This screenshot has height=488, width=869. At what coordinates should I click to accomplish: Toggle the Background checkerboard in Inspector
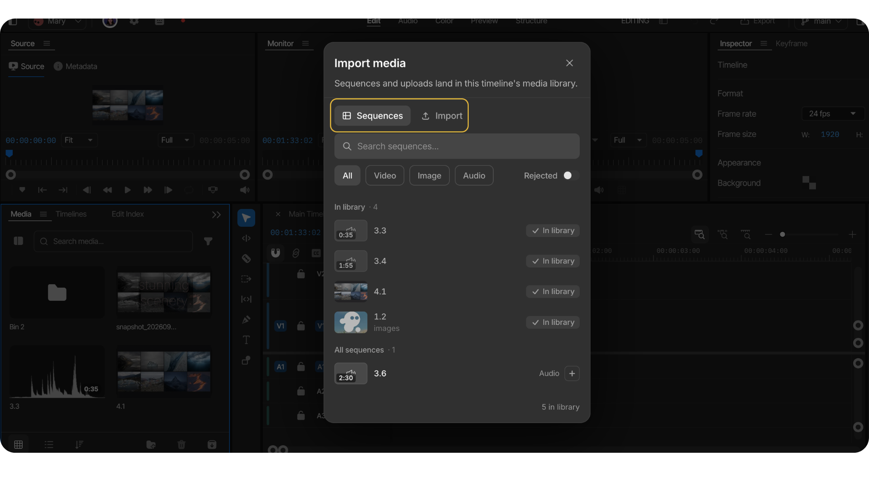click(x=809, y=183)
